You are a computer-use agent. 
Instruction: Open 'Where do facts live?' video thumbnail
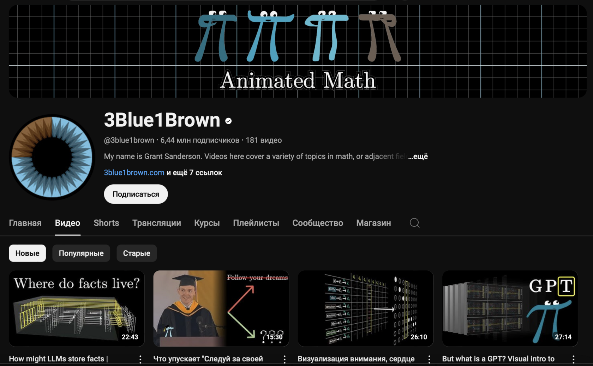(x=77, y=308)
